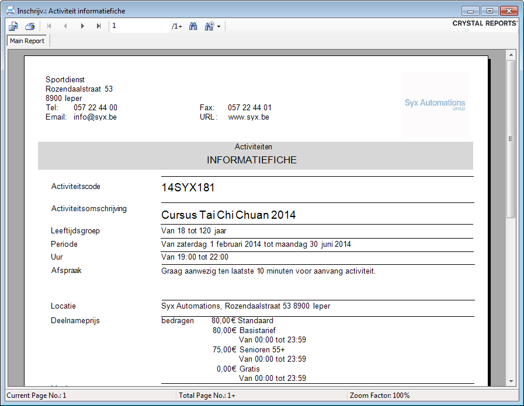Click the vertical scrollbar thumb
This screenshot has height=406, width=524.
511,139
